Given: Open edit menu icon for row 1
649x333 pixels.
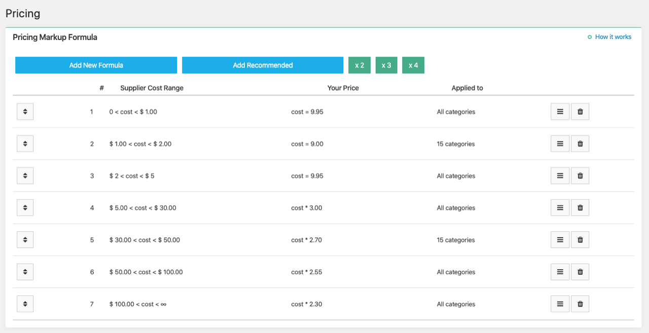Looking at the screenshot, I should click(560, 112).
